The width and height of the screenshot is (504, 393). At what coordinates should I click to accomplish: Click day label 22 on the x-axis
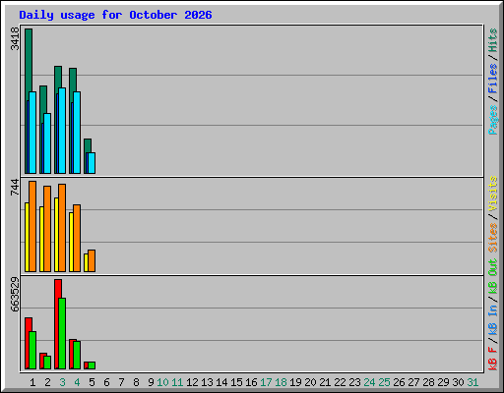click(340, 382)
